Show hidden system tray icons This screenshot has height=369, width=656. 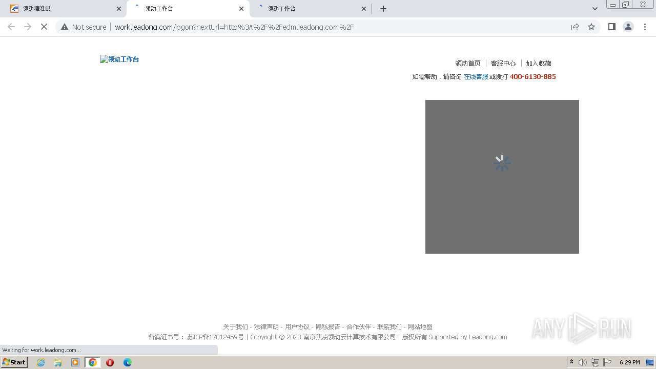(x=571, y=362)
